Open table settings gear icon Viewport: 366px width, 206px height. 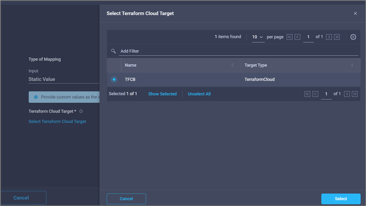pos(353,37)
